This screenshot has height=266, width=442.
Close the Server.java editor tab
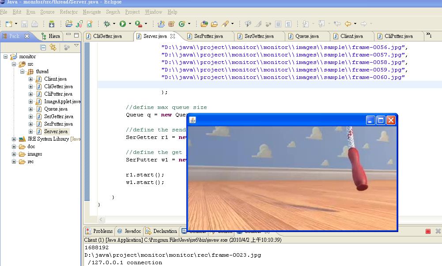point(173,36)
